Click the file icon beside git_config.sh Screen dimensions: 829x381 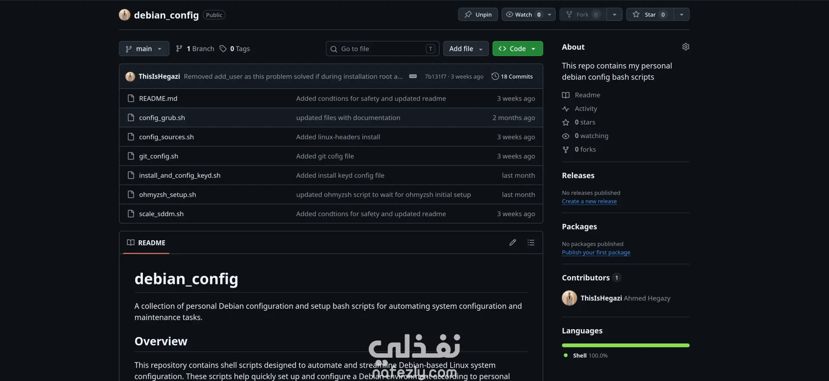(131, 156)
